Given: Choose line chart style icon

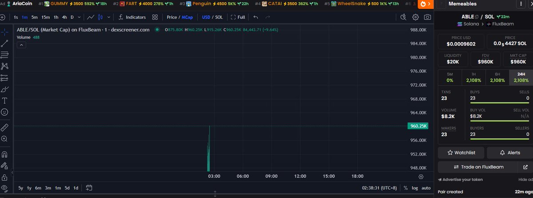Looking at the screenshot, I should click(91, 17).
